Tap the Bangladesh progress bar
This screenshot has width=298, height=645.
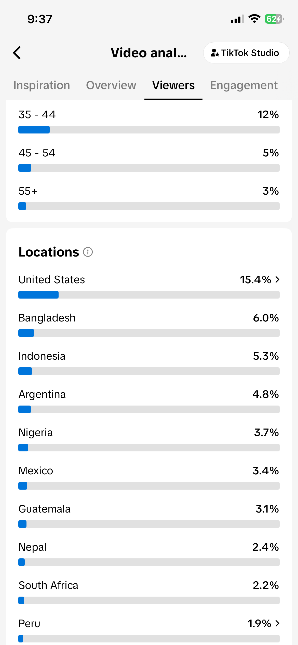[149, 333]
